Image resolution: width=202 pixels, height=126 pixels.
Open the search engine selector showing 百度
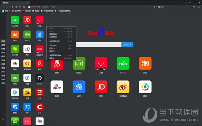(161, 7)
